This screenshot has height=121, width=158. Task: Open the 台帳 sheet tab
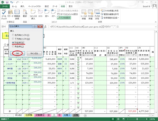click(x=76, y=115)
